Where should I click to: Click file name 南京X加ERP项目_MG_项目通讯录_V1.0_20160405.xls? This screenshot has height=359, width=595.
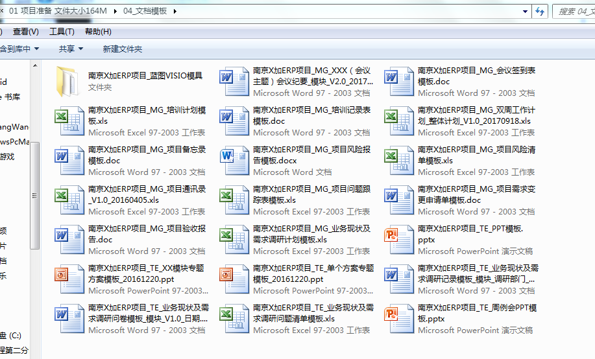147,194
